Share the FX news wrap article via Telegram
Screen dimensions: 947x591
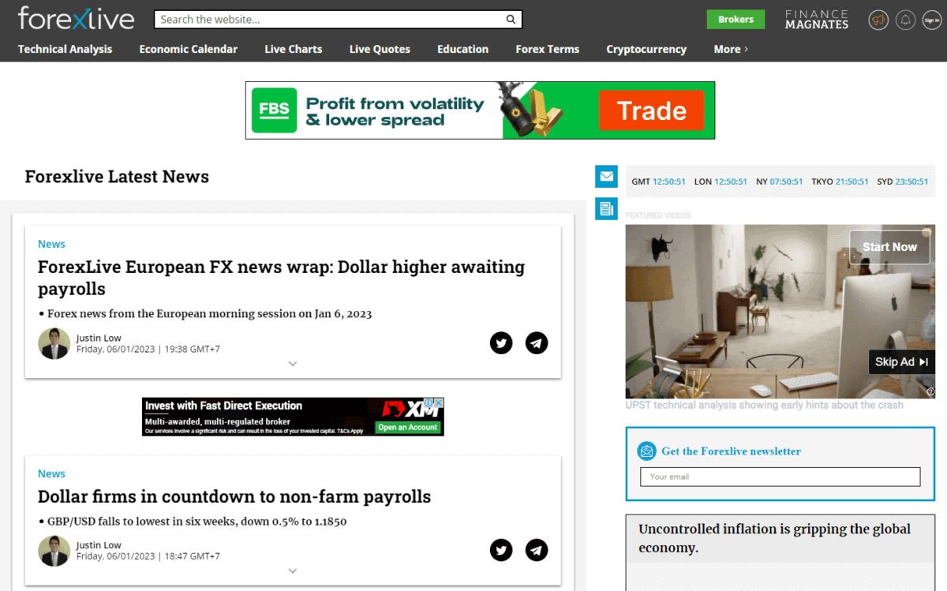pyautogui.click(x=537, y=342)
